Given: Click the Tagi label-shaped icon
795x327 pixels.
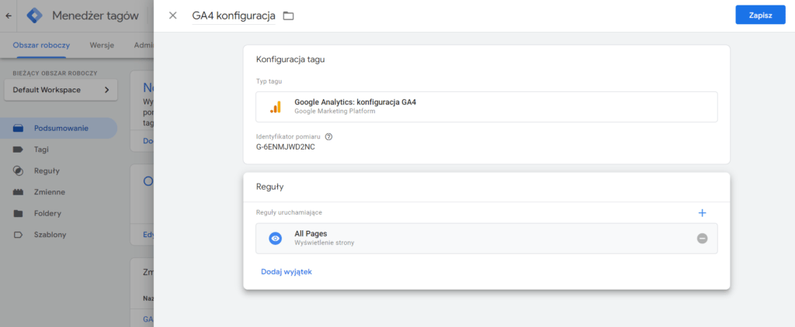Looking at the screenshot, I should click(x=19, y=150).
